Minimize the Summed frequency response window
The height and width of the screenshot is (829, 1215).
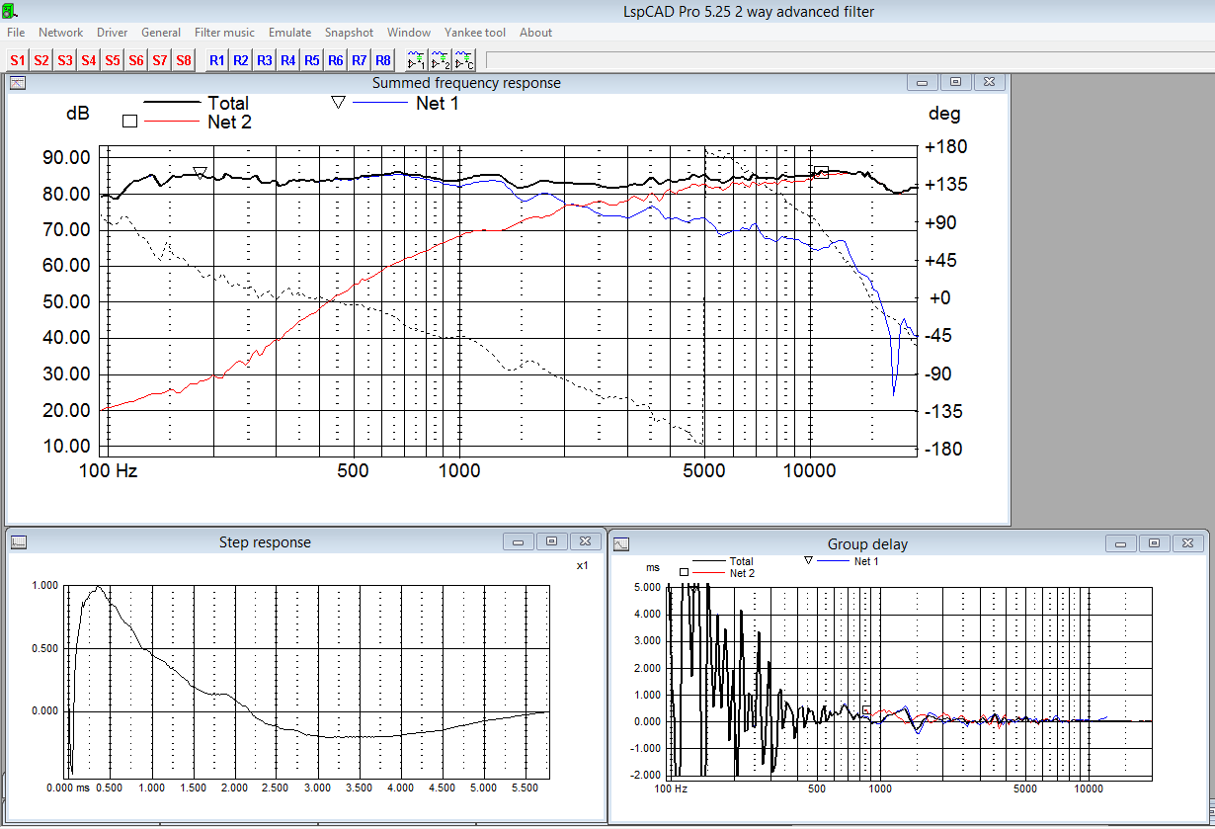[x=922, y=83]
